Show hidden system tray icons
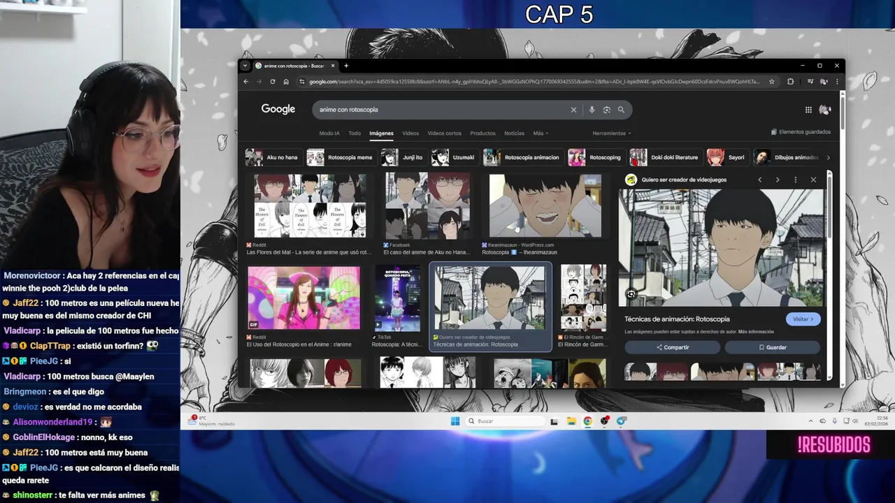895x503 pixels. tap(811, 421)
